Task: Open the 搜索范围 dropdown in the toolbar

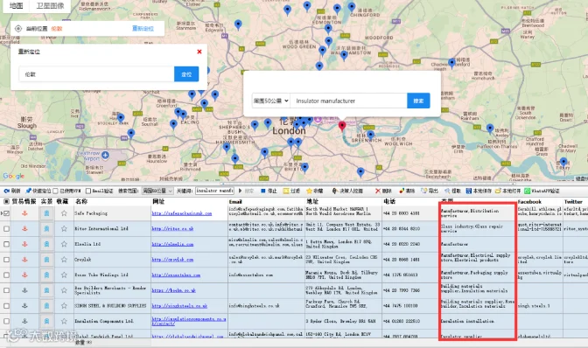Action: (x=157, y=191)
